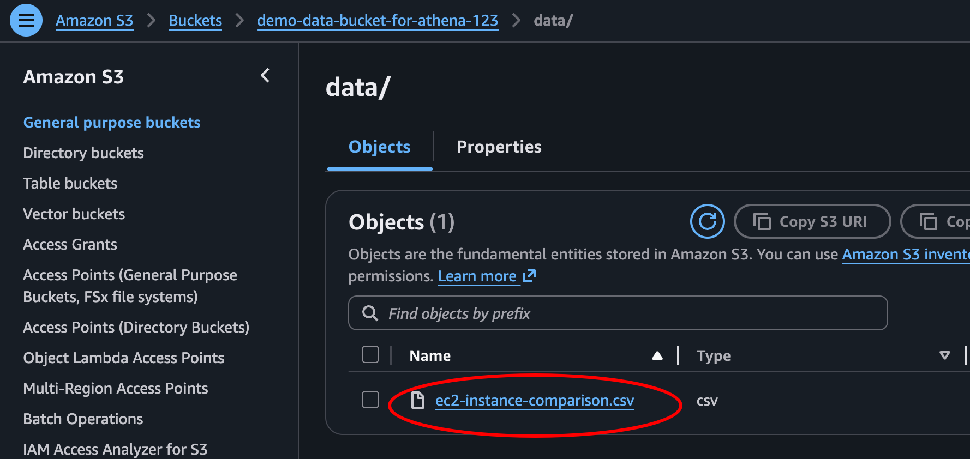Screen dimensions: 970x459
Task: Select Directory buckets in the sidebar
Action: point(83,153)
